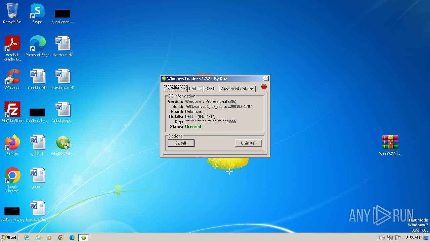Select the gpo.rtf file icon
Screen dimensions: 430x242
pyautogui.click(x=37, y=178)
